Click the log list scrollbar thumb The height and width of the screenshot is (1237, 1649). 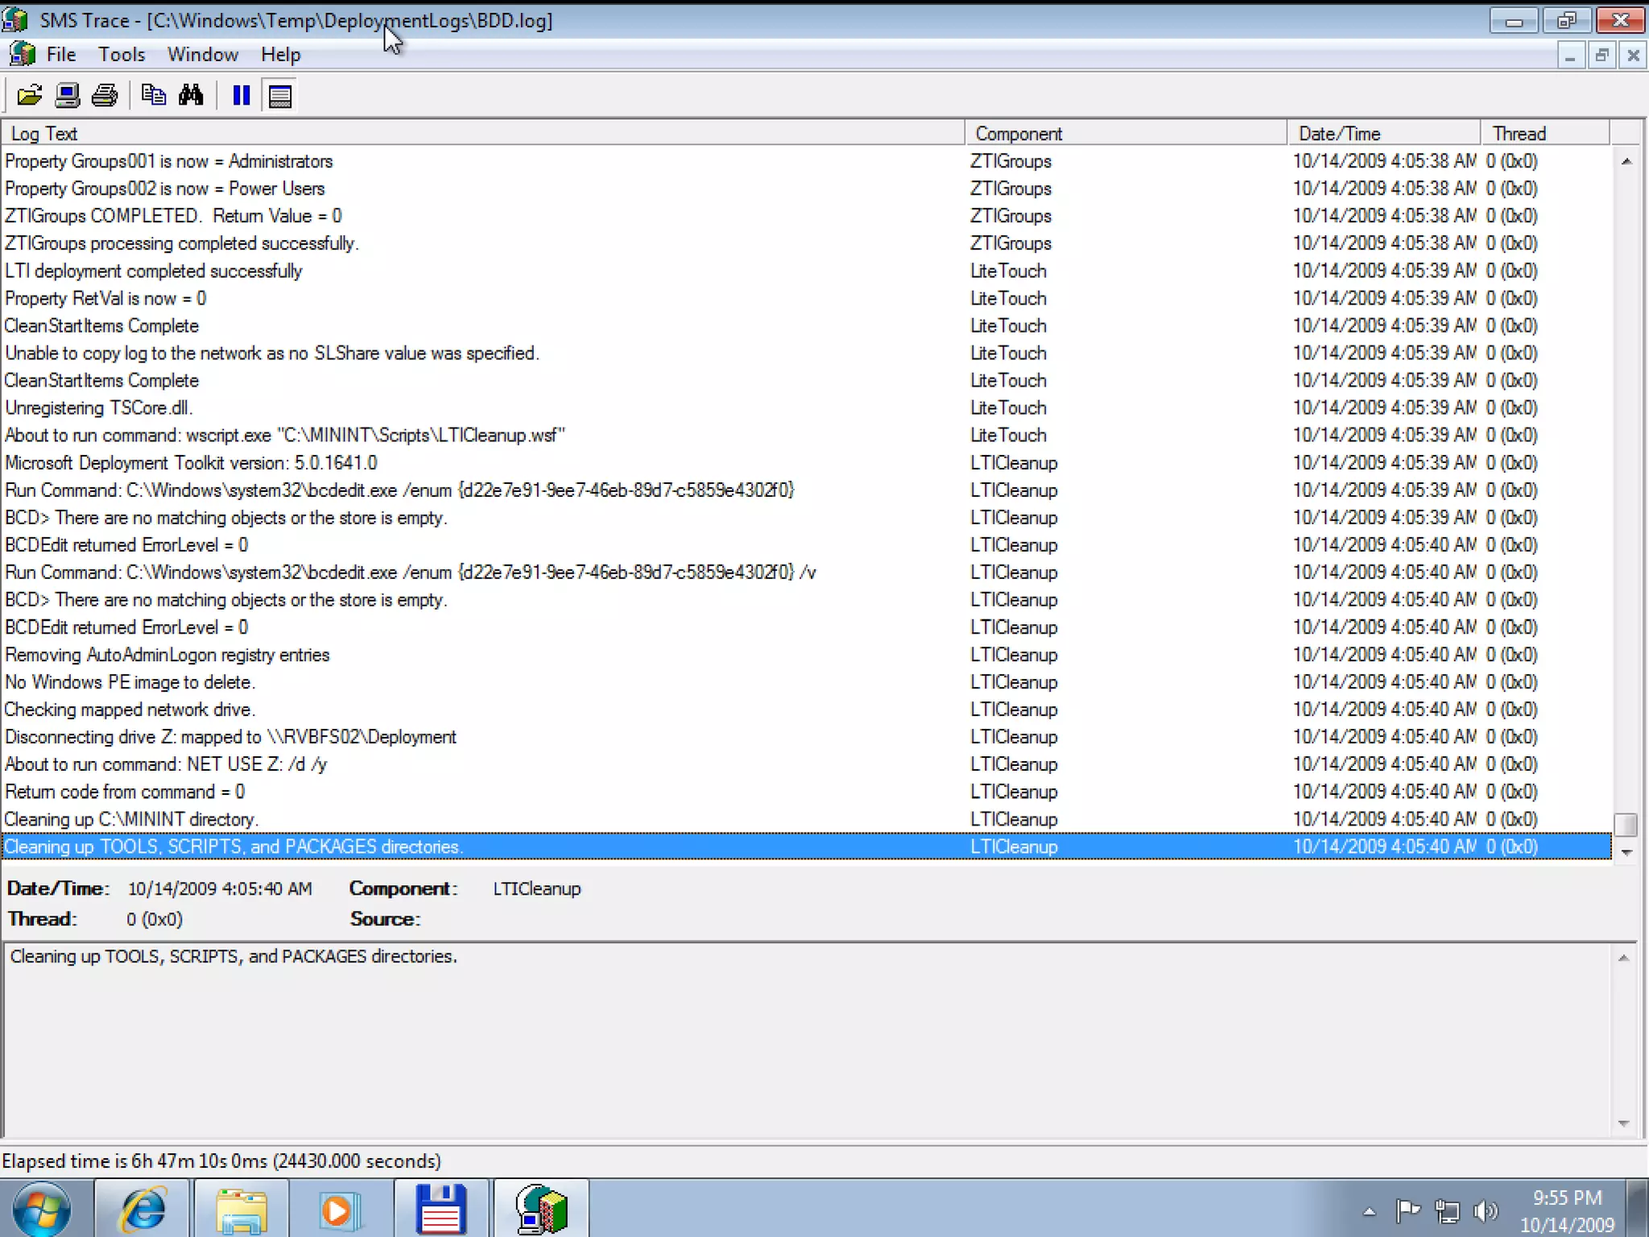click(1626, 825)
